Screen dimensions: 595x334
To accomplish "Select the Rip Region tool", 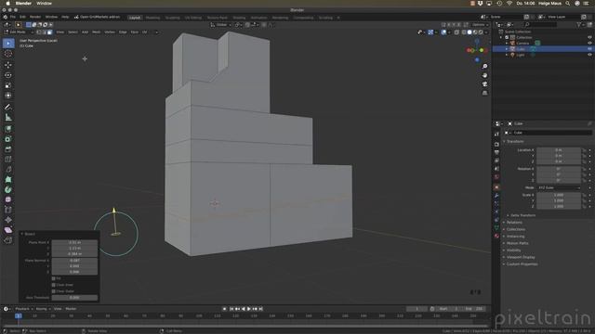I will pos(8,240).
